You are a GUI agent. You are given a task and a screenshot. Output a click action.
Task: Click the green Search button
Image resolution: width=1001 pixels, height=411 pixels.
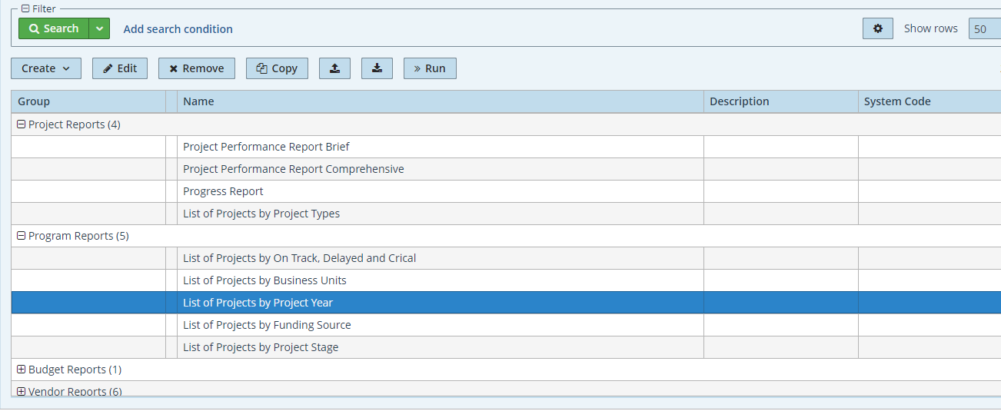54,29
